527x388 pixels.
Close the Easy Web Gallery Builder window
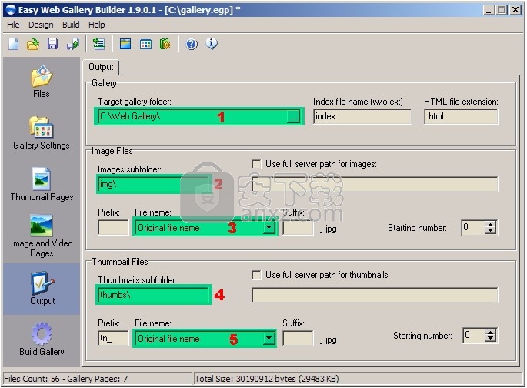[515, 10]
